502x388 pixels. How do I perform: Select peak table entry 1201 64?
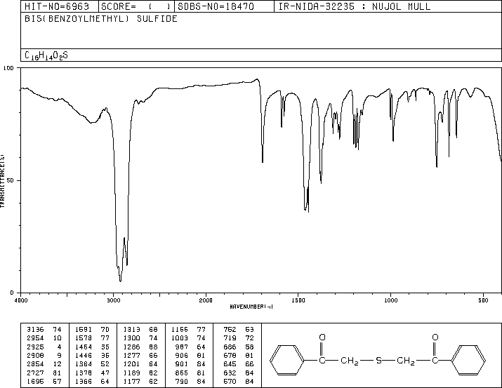pos(140,364)
